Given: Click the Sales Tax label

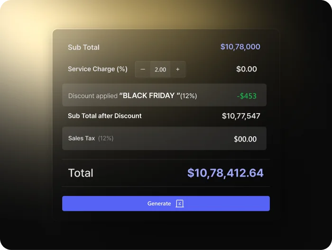Looking at the screenshot, I should click(82, 139).
